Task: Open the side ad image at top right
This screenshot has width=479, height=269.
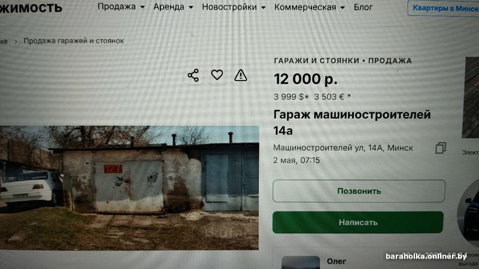Action: [x=471, y=97]
